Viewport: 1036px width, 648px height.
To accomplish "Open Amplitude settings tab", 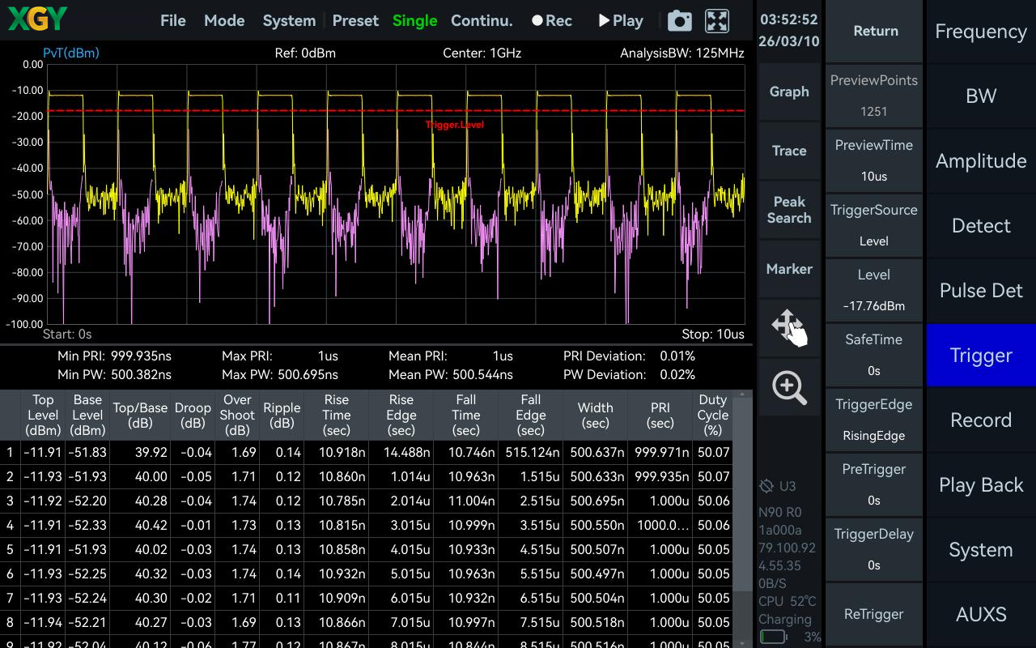I will [981, 161].
